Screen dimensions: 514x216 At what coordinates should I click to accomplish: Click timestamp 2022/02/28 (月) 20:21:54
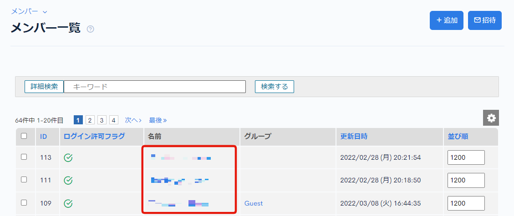pos(381,157)
